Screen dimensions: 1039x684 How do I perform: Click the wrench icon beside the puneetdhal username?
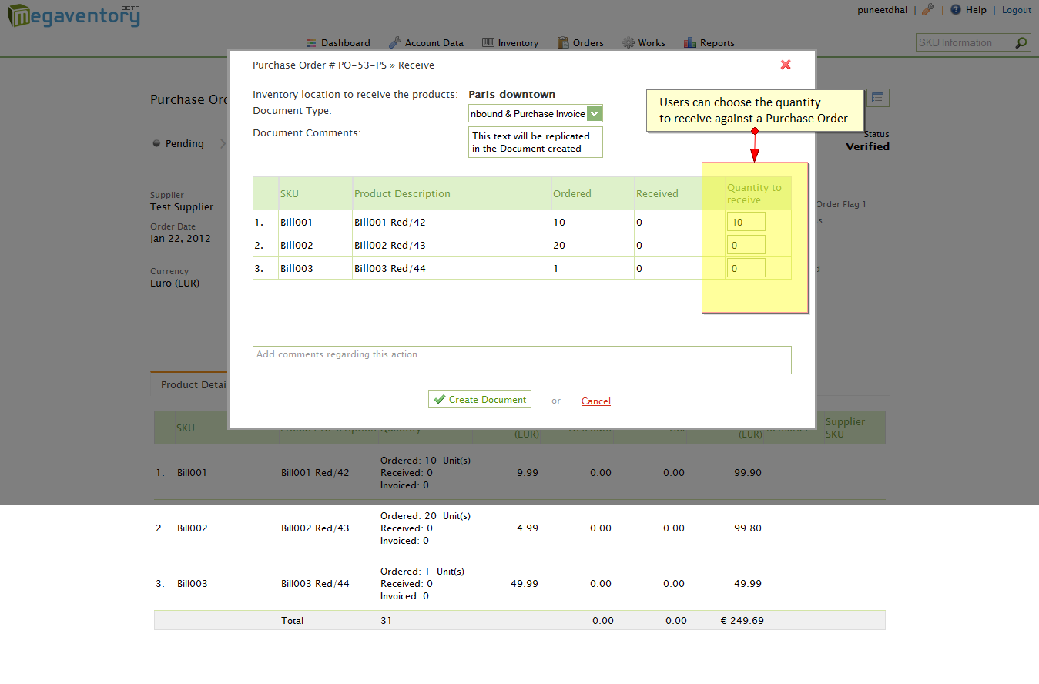pyautogui.click(x=927, y=9)
